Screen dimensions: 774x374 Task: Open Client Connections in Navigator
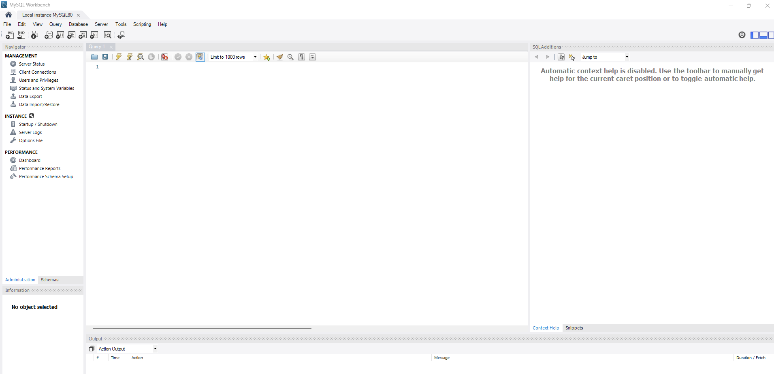click(x=37, y=72)
